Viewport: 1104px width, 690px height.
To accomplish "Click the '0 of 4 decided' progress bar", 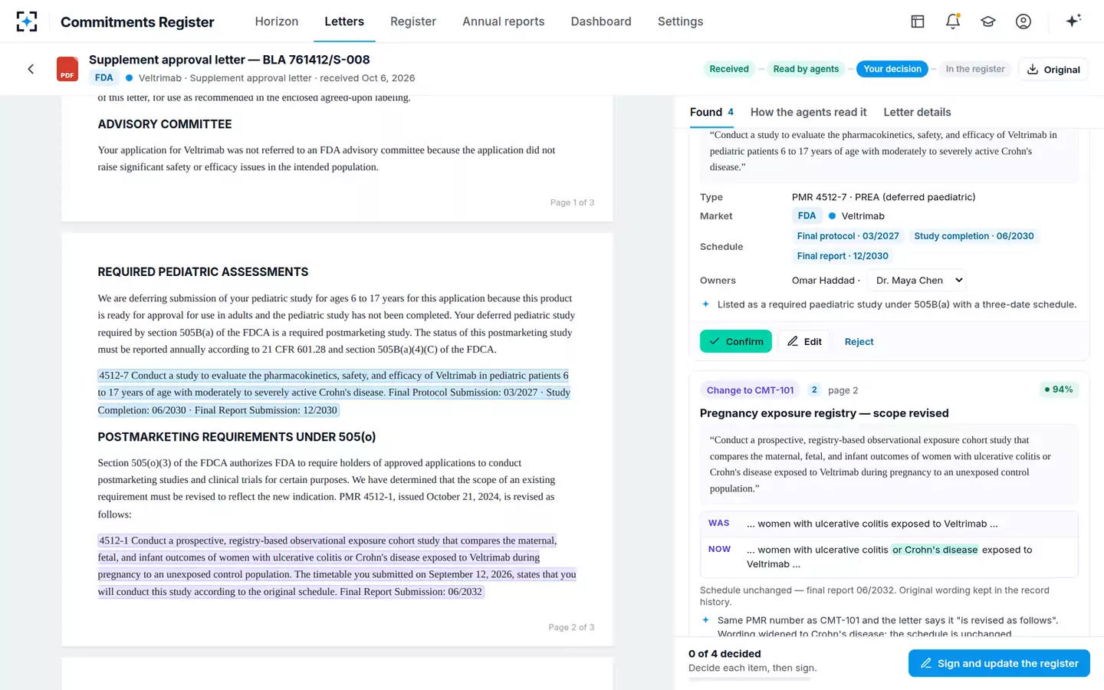I will [749, 679].
